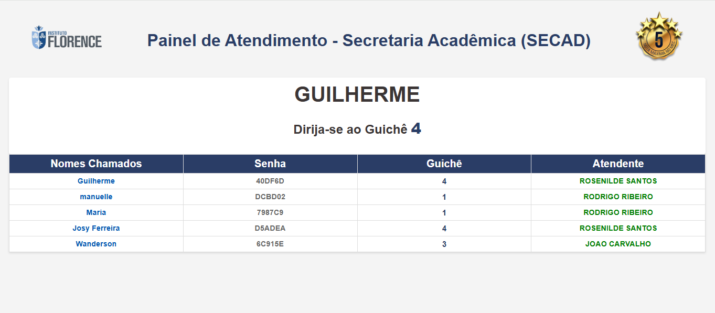The width and height of the screenshot is (715, 313).
Task: Click the large GUILHERME called name
Action: point(357,94)
